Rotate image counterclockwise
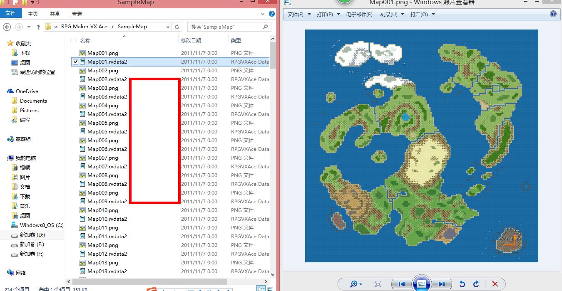Screen dimensions: 562x291 click(x=462, y=284)
